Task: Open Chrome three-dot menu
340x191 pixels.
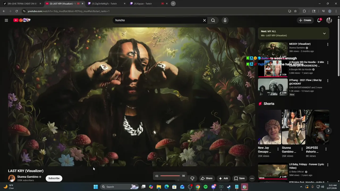Action: (336, 11)
